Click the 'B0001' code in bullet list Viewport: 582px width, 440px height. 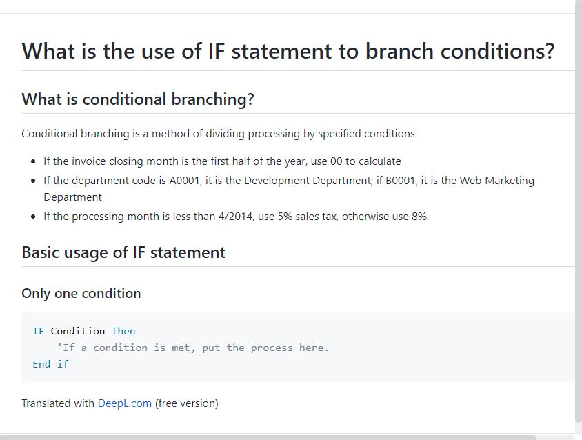pos(400,181)
